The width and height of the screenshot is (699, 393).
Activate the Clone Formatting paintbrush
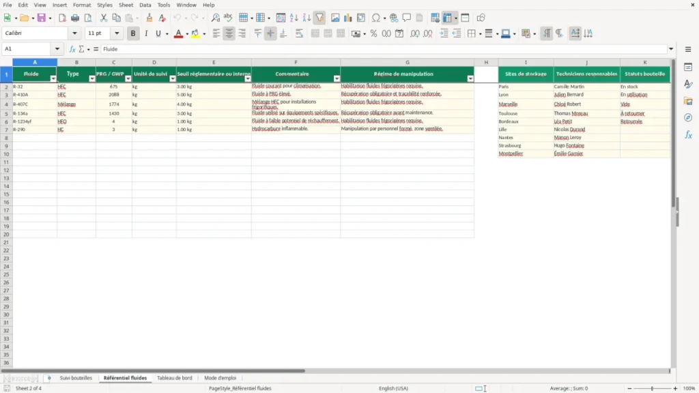pyautogui.click(x=149, y=18)
